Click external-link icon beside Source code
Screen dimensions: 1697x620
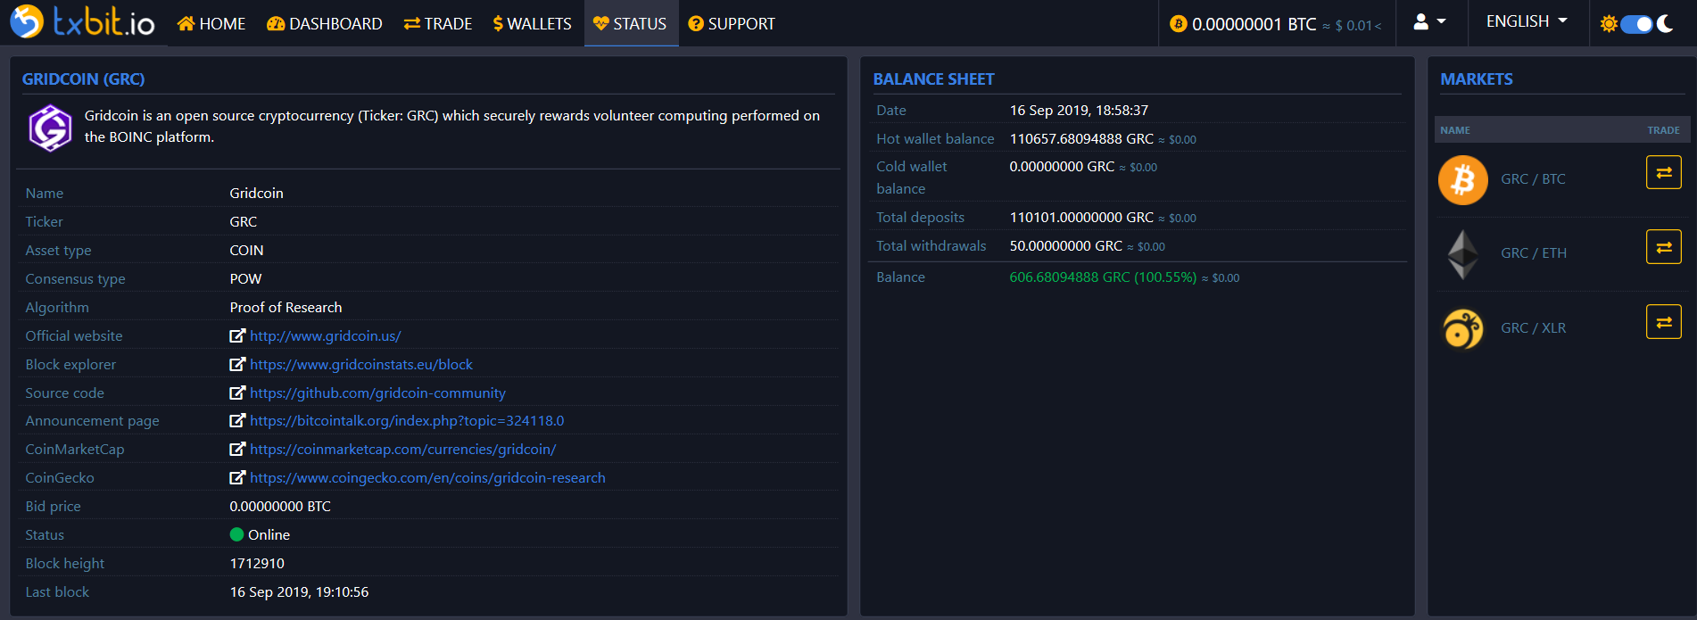point(237,393)
